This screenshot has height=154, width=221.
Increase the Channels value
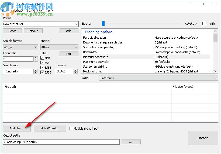pos(36,58)
